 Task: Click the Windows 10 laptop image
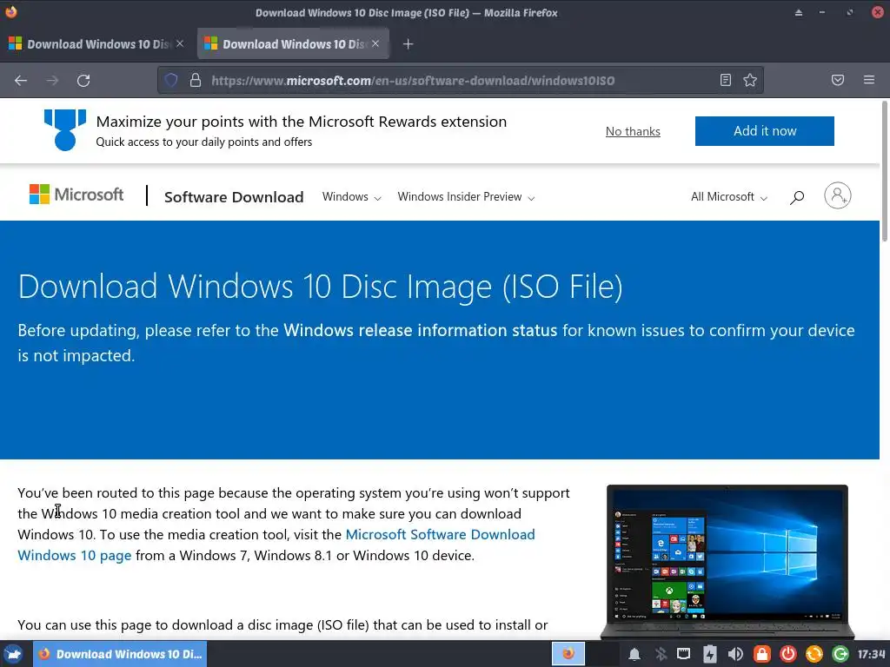(x=727, y=562)
